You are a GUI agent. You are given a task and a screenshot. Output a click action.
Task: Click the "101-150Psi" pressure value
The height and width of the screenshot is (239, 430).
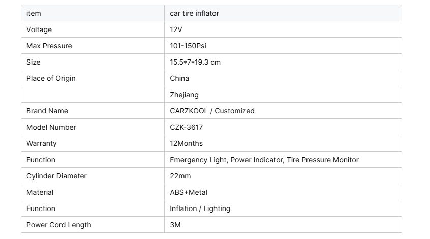[188, 46]
